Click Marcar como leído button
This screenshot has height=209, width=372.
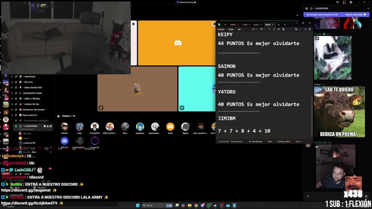coord(356,15)
